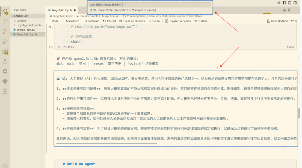Click langchain.ipynb breadcrumb
Image resolution: width=302 pixels, height=168 pixels.
point(61,16)
